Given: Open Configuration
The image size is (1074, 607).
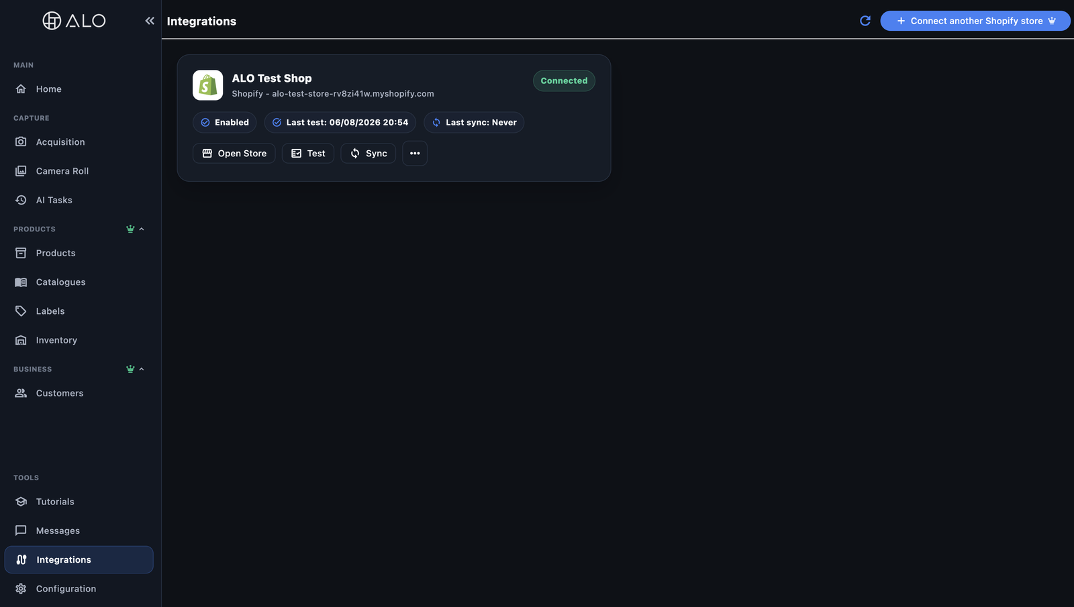Looking at the screenshot, I should tap(79, 589).
